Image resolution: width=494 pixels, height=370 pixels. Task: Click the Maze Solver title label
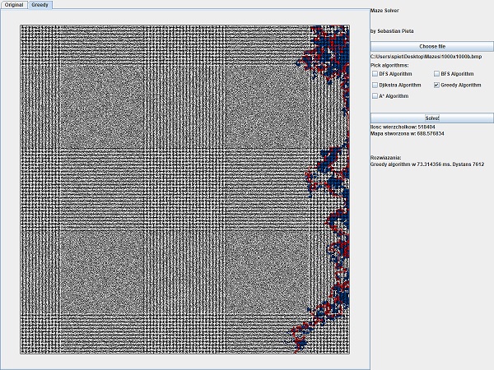coord(384,11)
